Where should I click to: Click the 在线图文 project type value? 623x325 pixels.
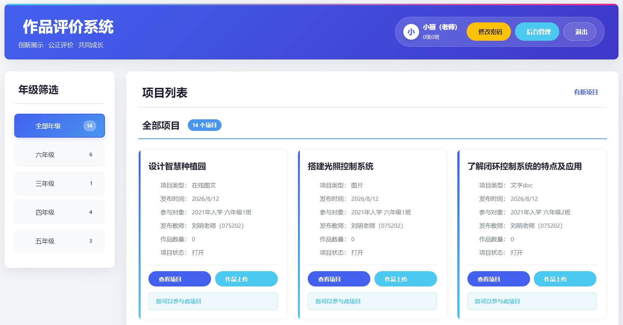coord(204,185)
